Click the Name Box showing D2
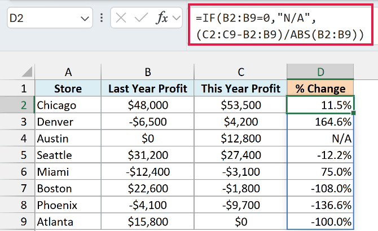 point(50,18)
